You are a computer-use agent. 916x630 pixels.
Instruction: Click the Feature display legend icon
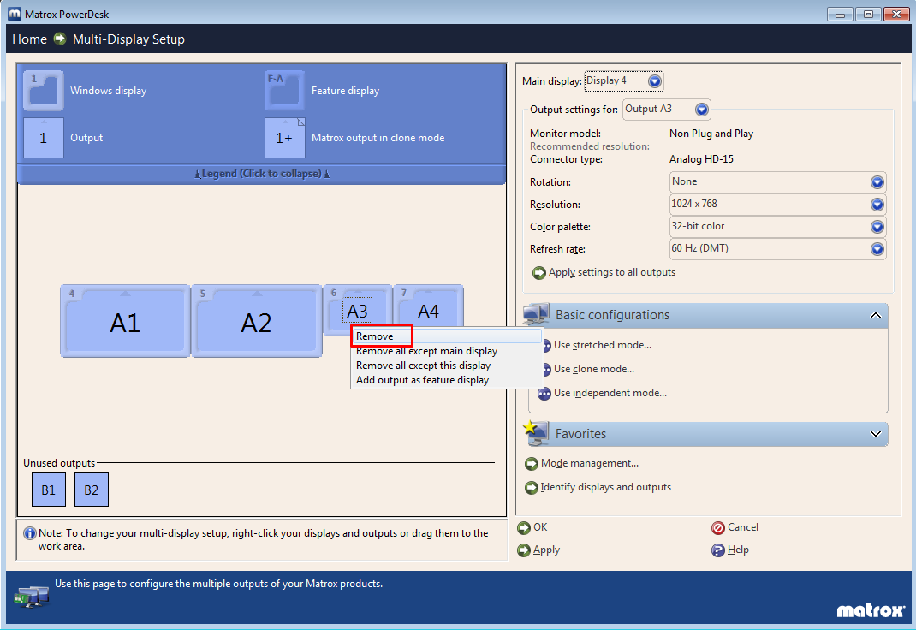pos(283,89)
